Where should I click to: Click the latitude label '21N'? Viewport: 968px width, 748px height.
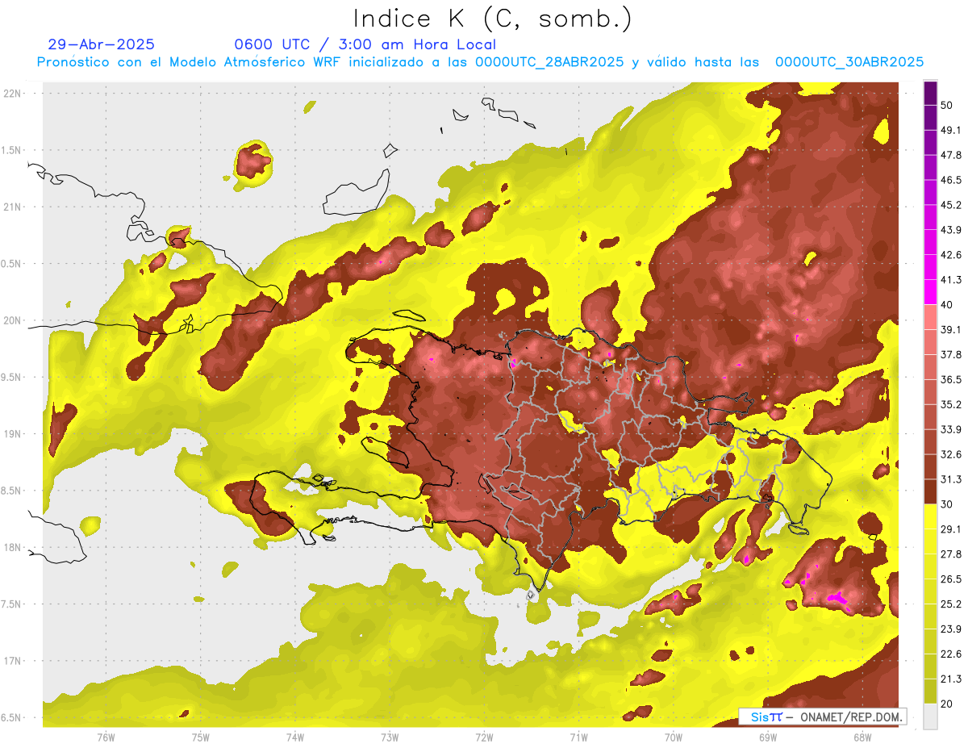point(14,207)
